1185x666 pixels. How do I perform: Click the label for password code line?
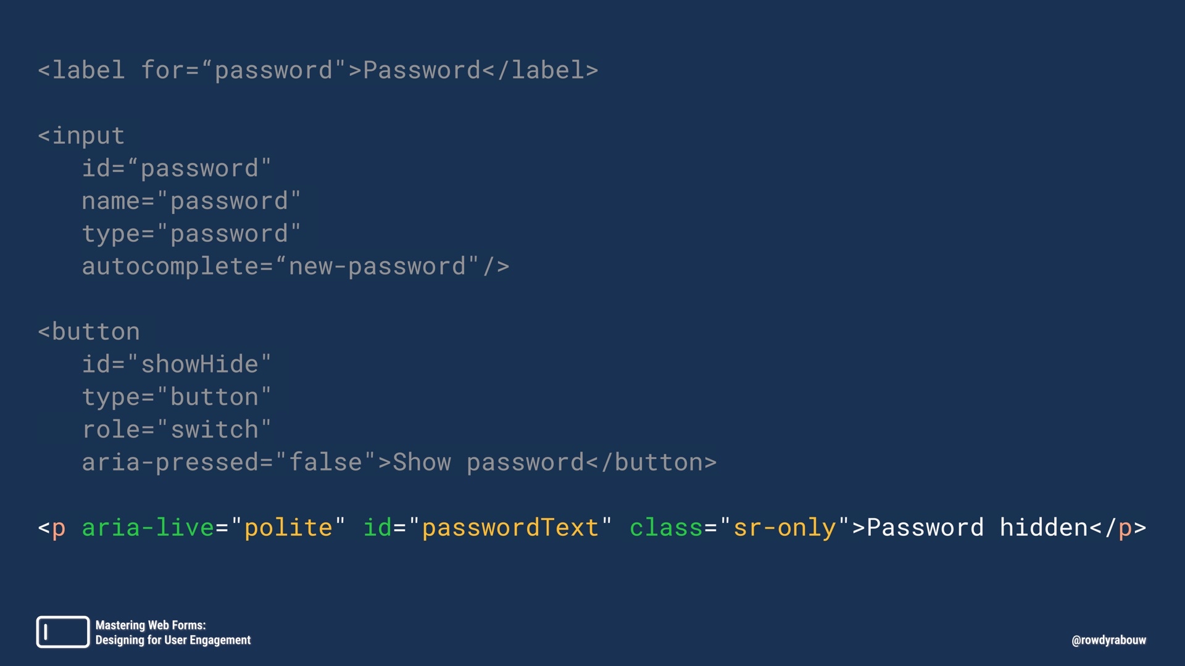[318, 70]
